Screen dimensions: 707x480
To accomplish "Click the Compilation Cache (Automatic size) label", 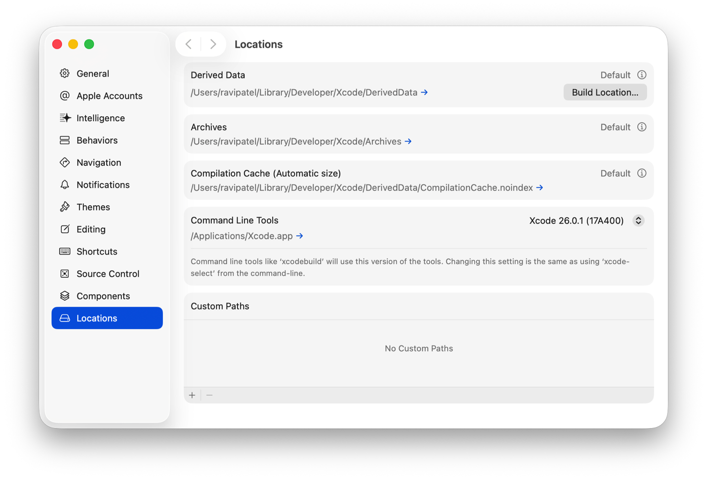I will (x=265, y=173).
